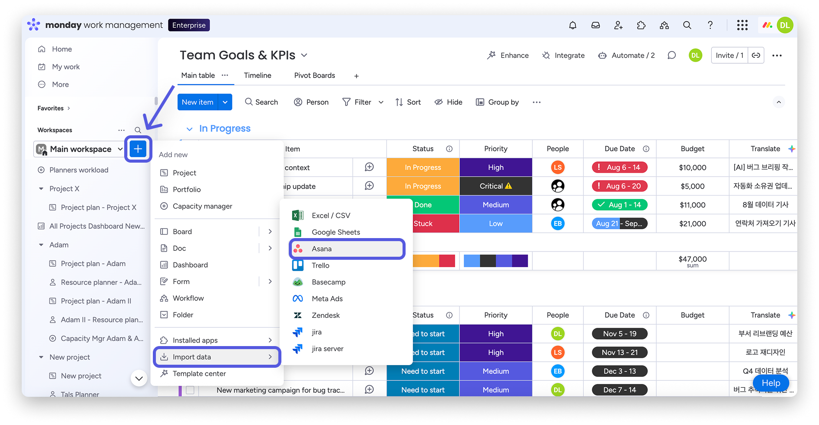819x425 pixels.
Task: Open the nine-dot product switcher
Action: click(743, 25)
